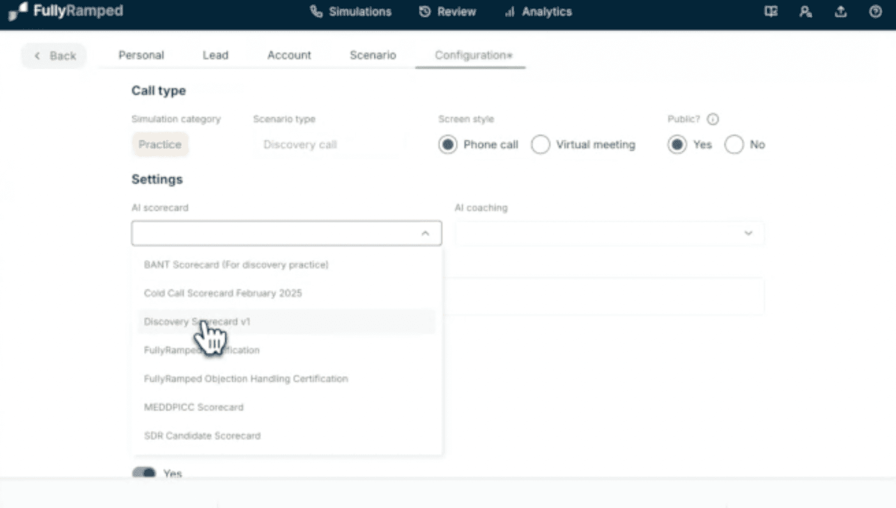Click the Analytics bar chart icon
Screen dimensions: 896x508
[x=509, y=12]
